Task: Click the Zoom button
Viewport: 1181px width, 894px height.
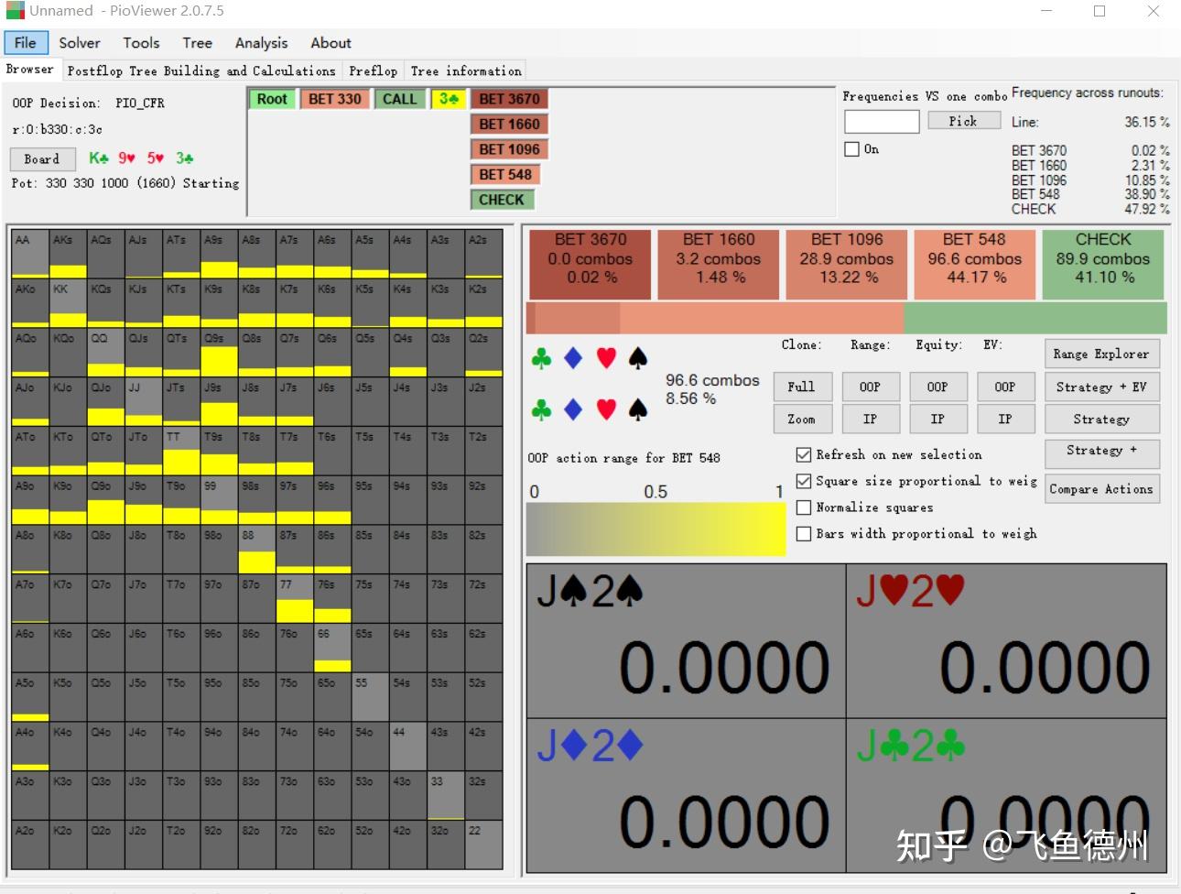Action: (802, 419)
